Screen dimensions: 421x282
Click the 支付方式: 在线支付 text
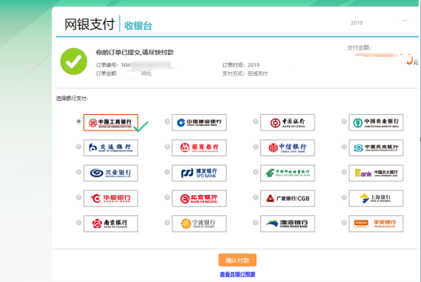(x=245, y=74)
